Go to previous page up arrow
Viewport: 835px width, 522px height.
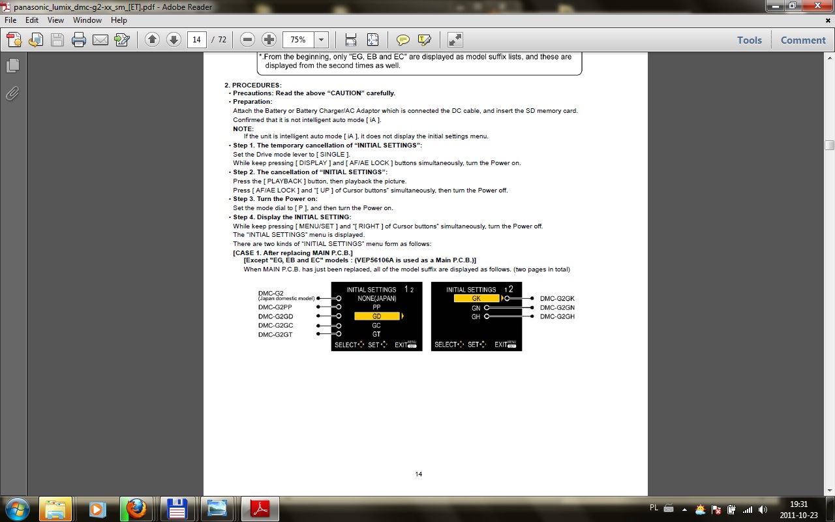[153, 40]
